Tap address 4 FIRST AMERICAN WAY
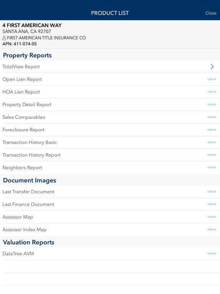Image resolution: width=220 pixels, height=294 pixels. pyautogui.click(x=32, y=25)
